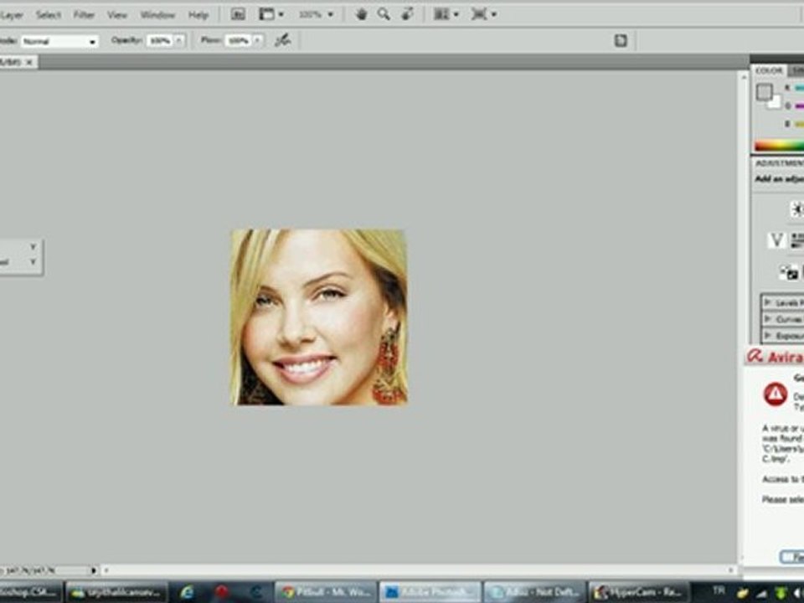Select the Rotate View tool icon
Viewport: 804px width, 603px height.
407,14
